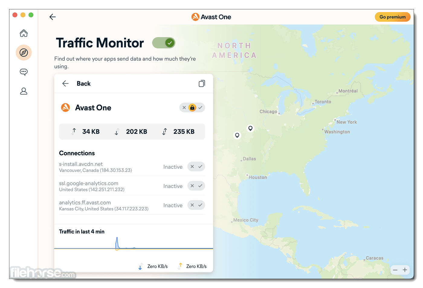Click the upload speed arrow icon
The height and width of the screenshot is (288, 423).
click(180, 266)
